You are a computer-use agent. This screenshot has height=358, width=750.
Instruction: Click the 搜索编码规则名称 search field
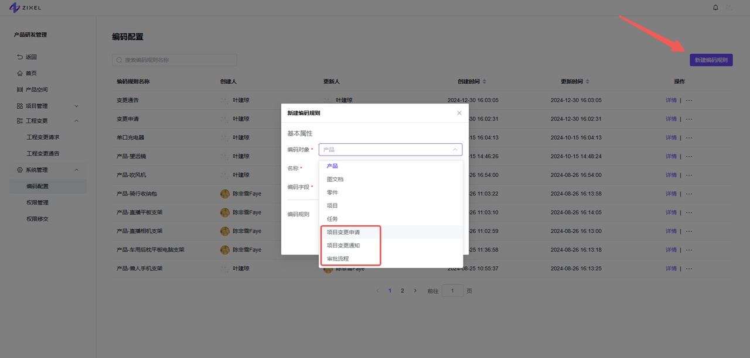175,60
